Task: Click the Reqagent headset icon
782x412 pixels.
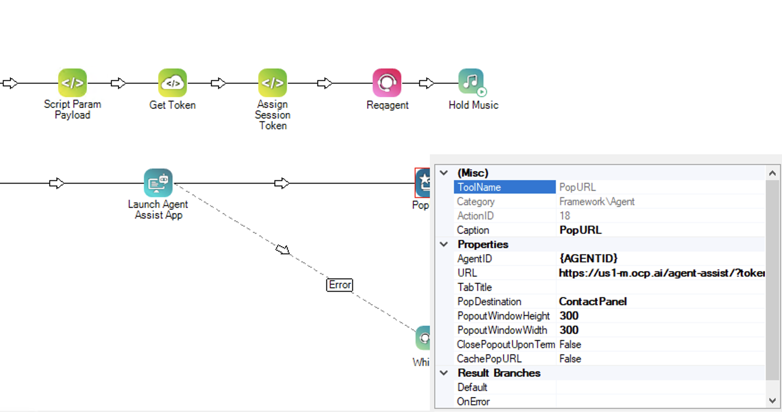Action: (387, 83)
